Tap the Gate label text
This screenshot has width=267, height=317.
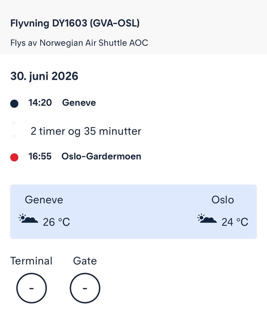point(85,261)
